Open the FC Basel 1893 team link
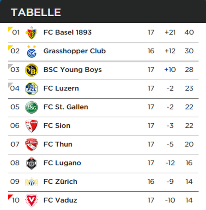 [x=68, y=32]
